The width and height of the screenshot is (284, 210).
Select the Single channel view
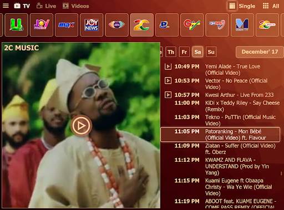click(242, 6)
